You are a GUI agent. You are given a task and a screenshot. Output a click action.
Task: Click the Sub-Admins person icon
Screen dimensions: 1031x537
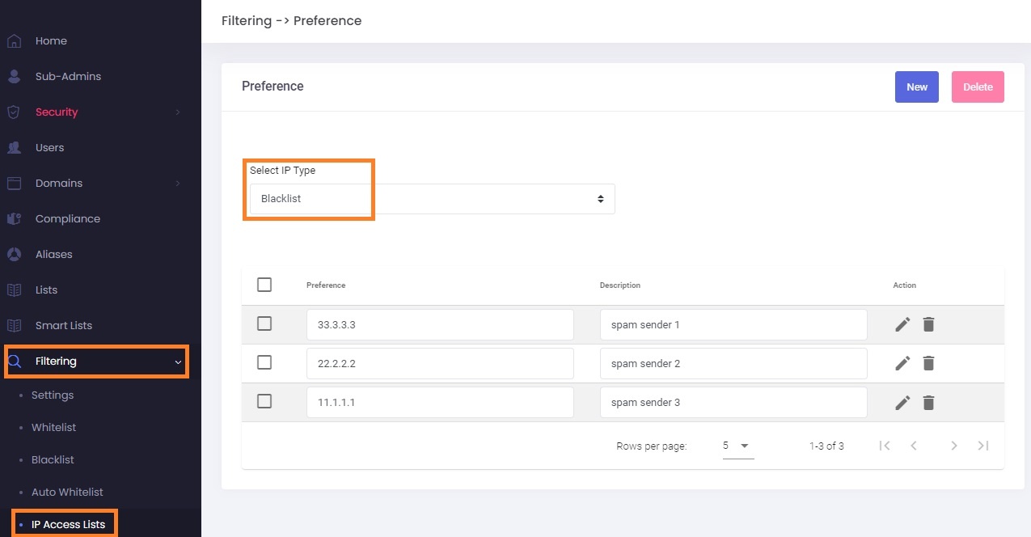click(14, 77)
